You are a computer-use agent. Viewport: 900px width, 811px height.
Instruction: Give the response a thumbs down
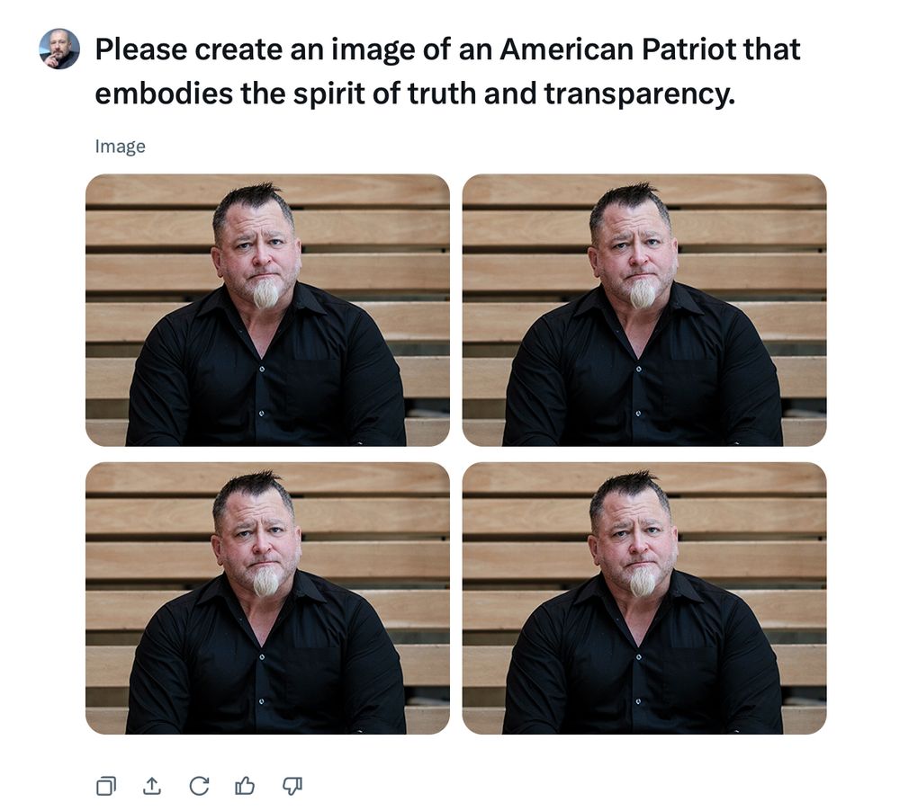point(292,785)
